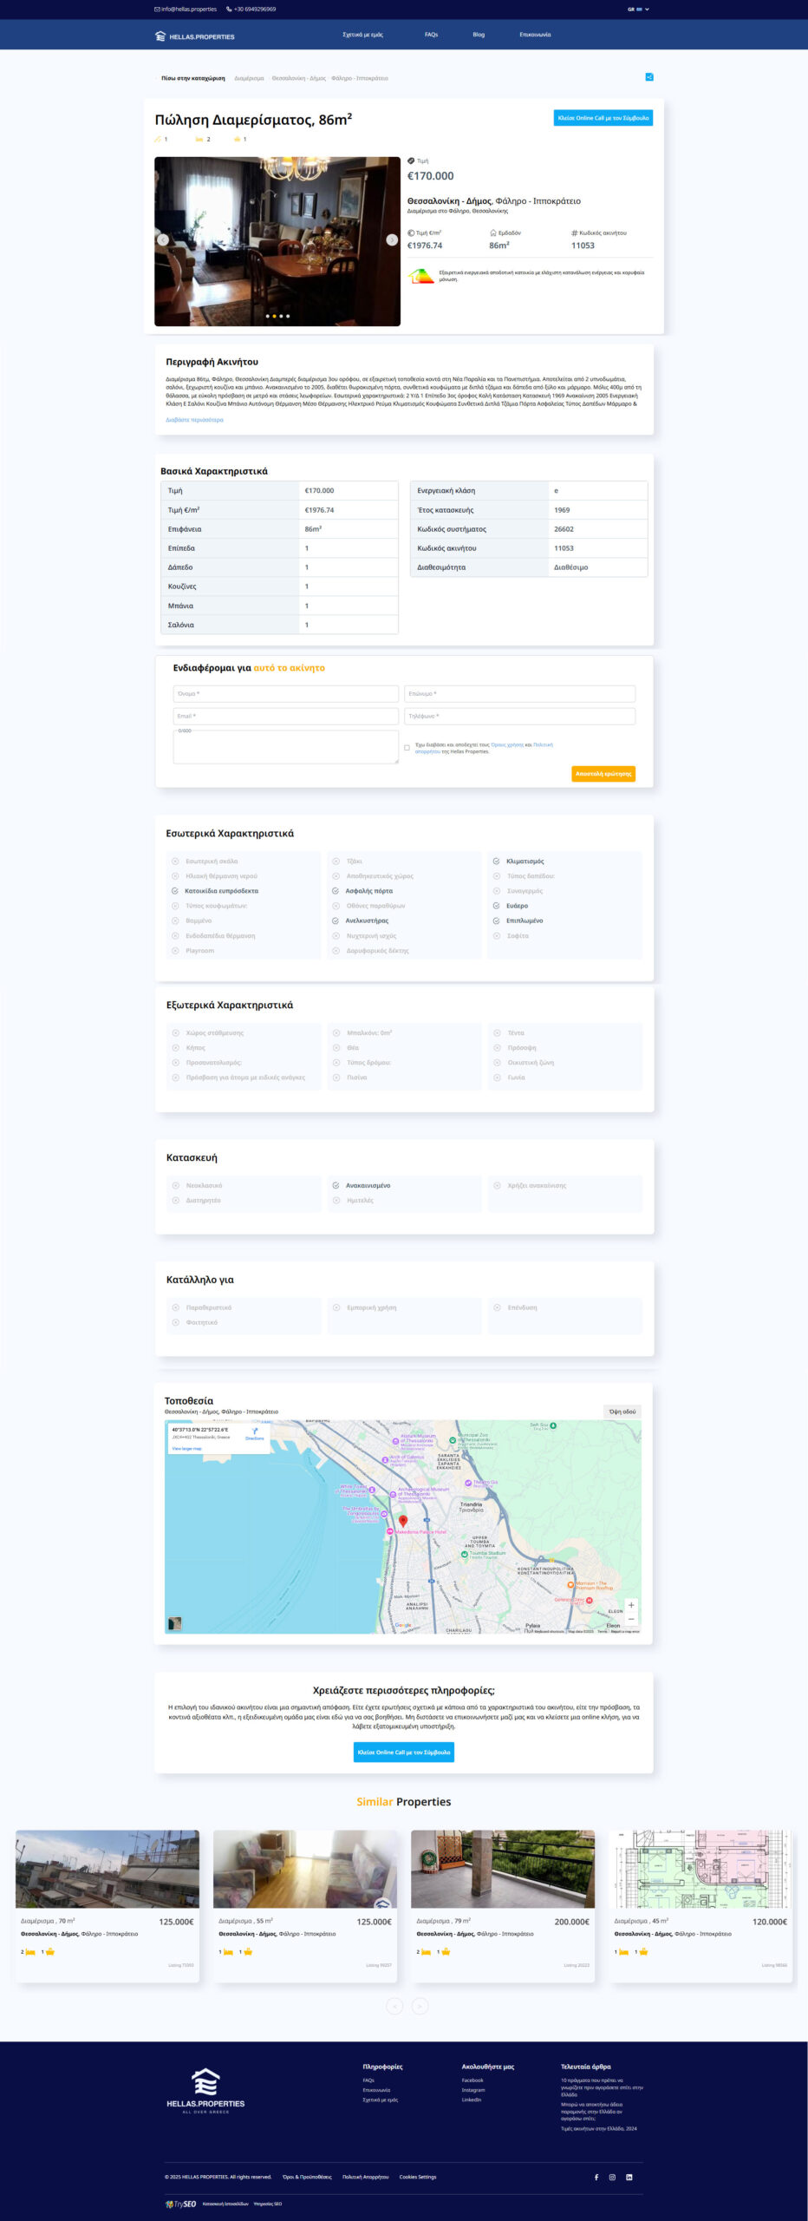Screen dimensions: 808x2221
Task: Click the map zoom out button
Action: (631, 1619)
